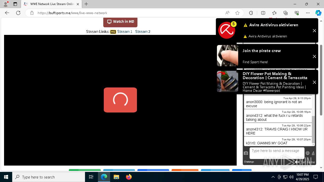Open a new browser tab
Screen dimensions: 324x182
(86, 4)
